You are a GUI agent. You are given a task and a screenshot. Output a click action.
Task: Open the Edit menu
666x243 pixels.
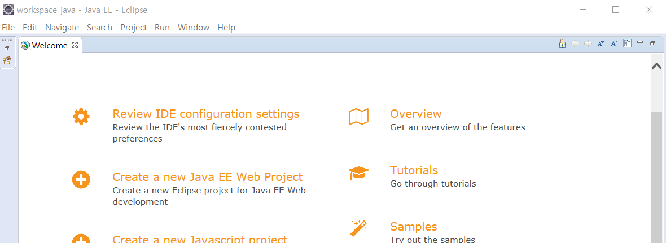pyautogui.click(x=30, y=28)
